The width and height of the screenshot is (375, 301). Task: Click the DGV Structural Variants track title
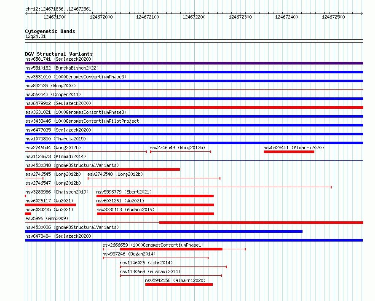[x=59, y=54]
